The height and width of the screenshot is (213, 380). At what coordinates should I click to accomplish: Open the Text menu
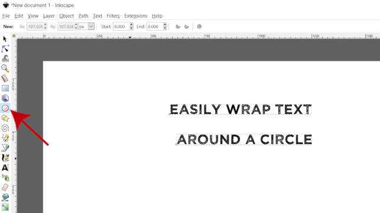coord(98,16)
